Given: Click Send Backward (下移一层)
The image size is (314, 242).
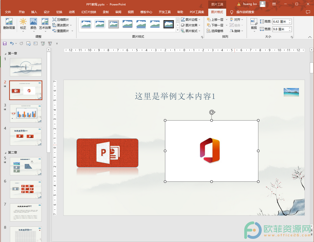Looking at the screenshot, I should pos(215,25).
